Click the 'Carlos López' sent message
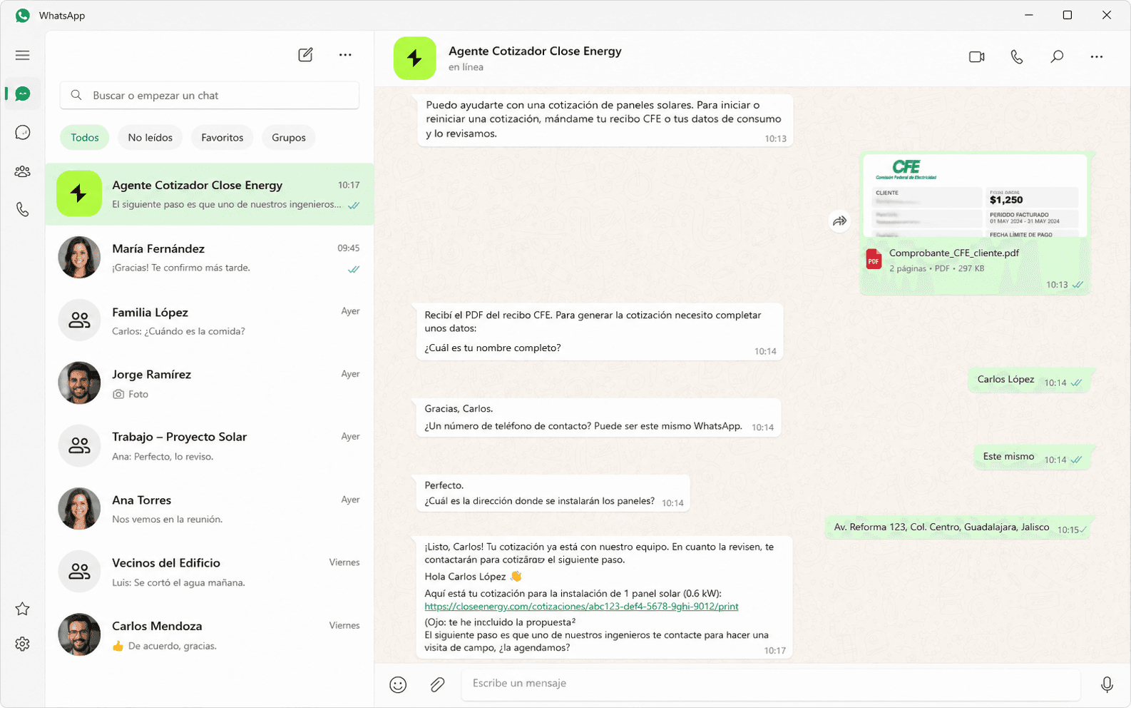The width and height of the screenshot is (1131, 708). tap(1030, 380)
